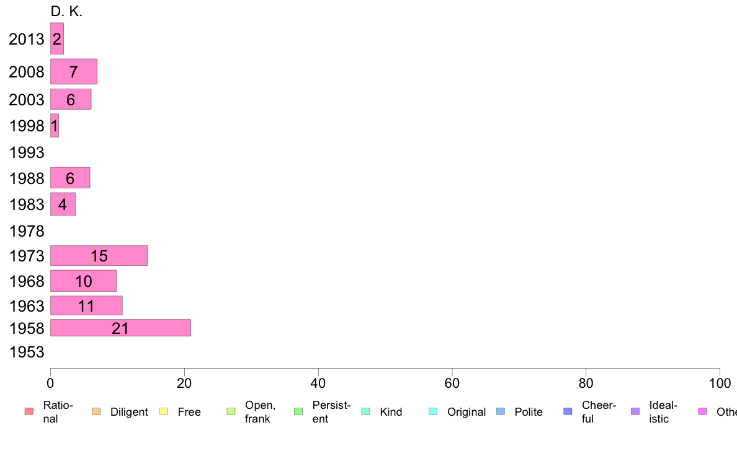Screen dimensions: 737x456
Task: Click the Persistent legend green swatch
Action: point(298,411)
